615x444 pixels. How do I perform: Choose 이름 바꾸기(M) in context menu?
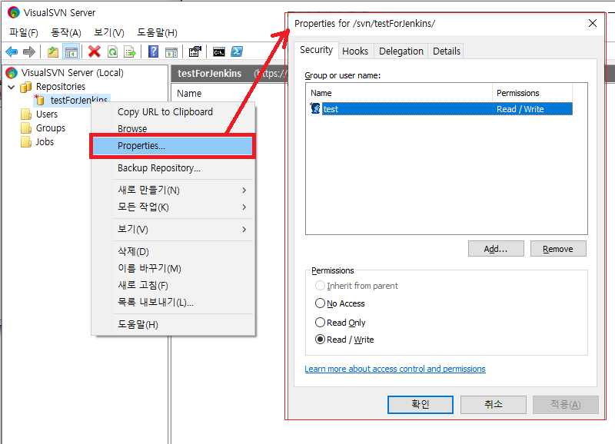[x=149, y=268]
